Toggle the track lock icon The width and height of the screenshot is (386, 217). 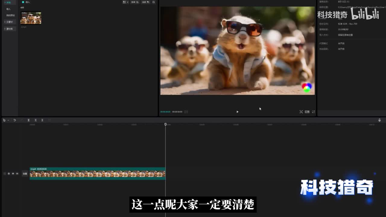tap(9, 174)
